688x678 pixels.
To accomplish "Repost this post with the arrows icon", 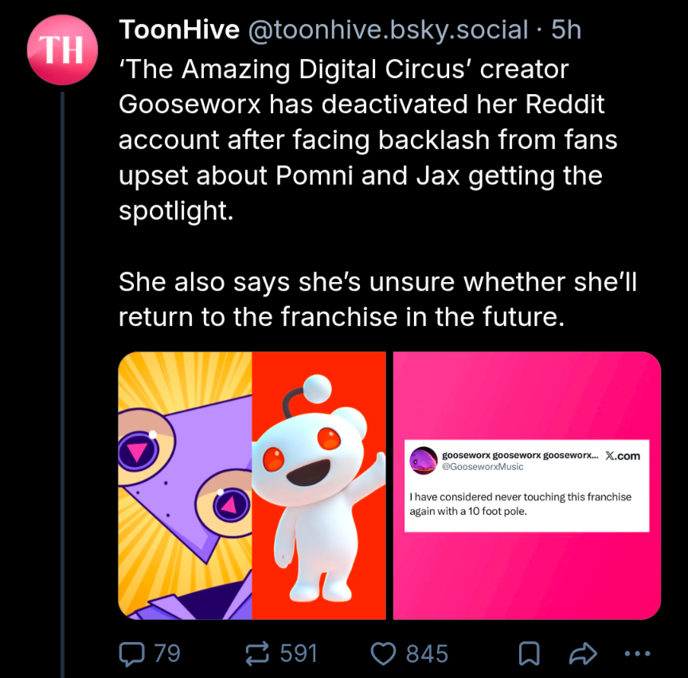I will point(257,654).
